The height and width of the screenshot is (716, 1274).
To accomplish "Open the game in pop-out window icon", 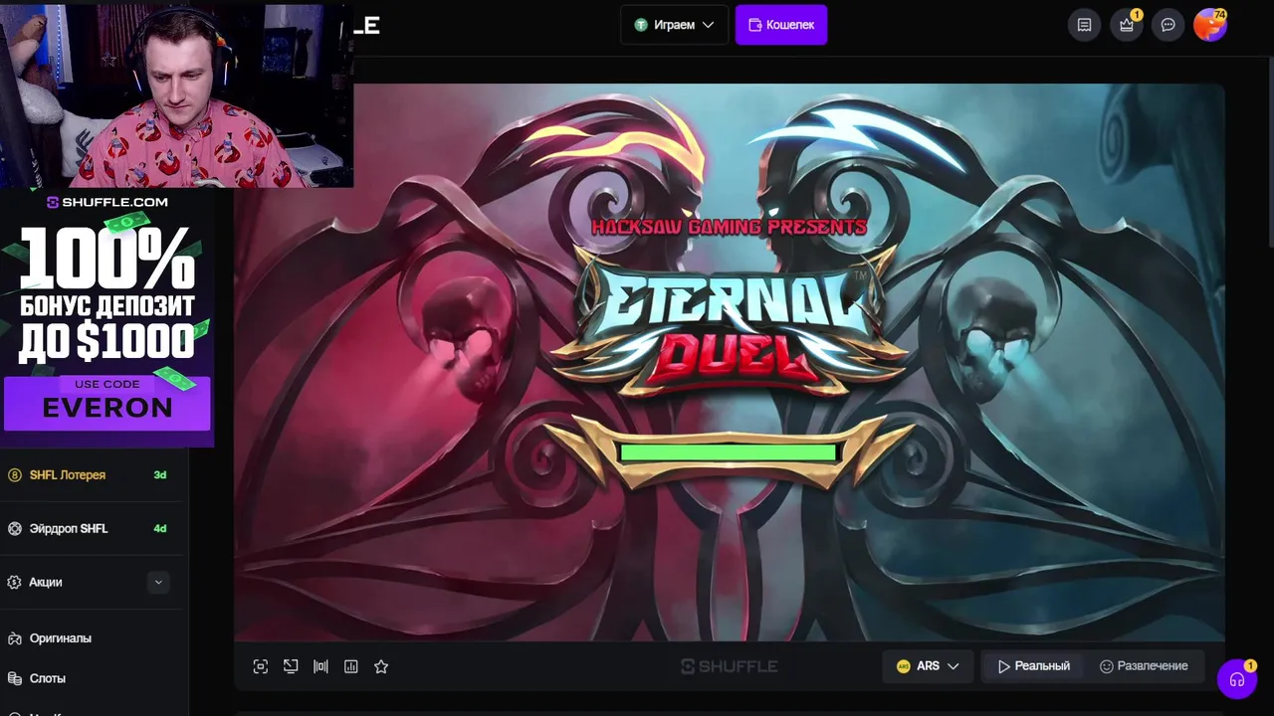I will (291, 666).
